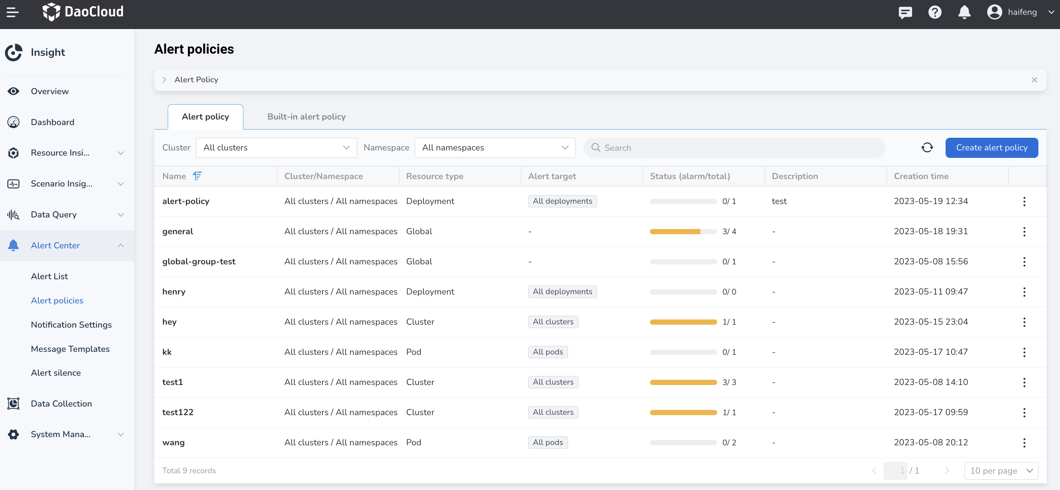Open Alert silence in sidebar
1060x490 pixels.
pyautogui.click(x=56, y=373)
